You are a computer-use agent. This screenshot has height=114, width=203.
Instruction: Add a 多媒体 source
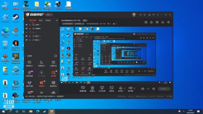(x=112, y=89)
